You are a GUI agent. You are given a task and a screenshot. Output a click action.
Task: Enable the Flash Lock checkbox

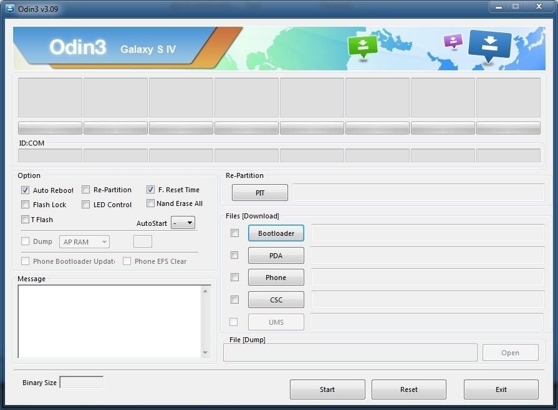click(x=25, y=205)
